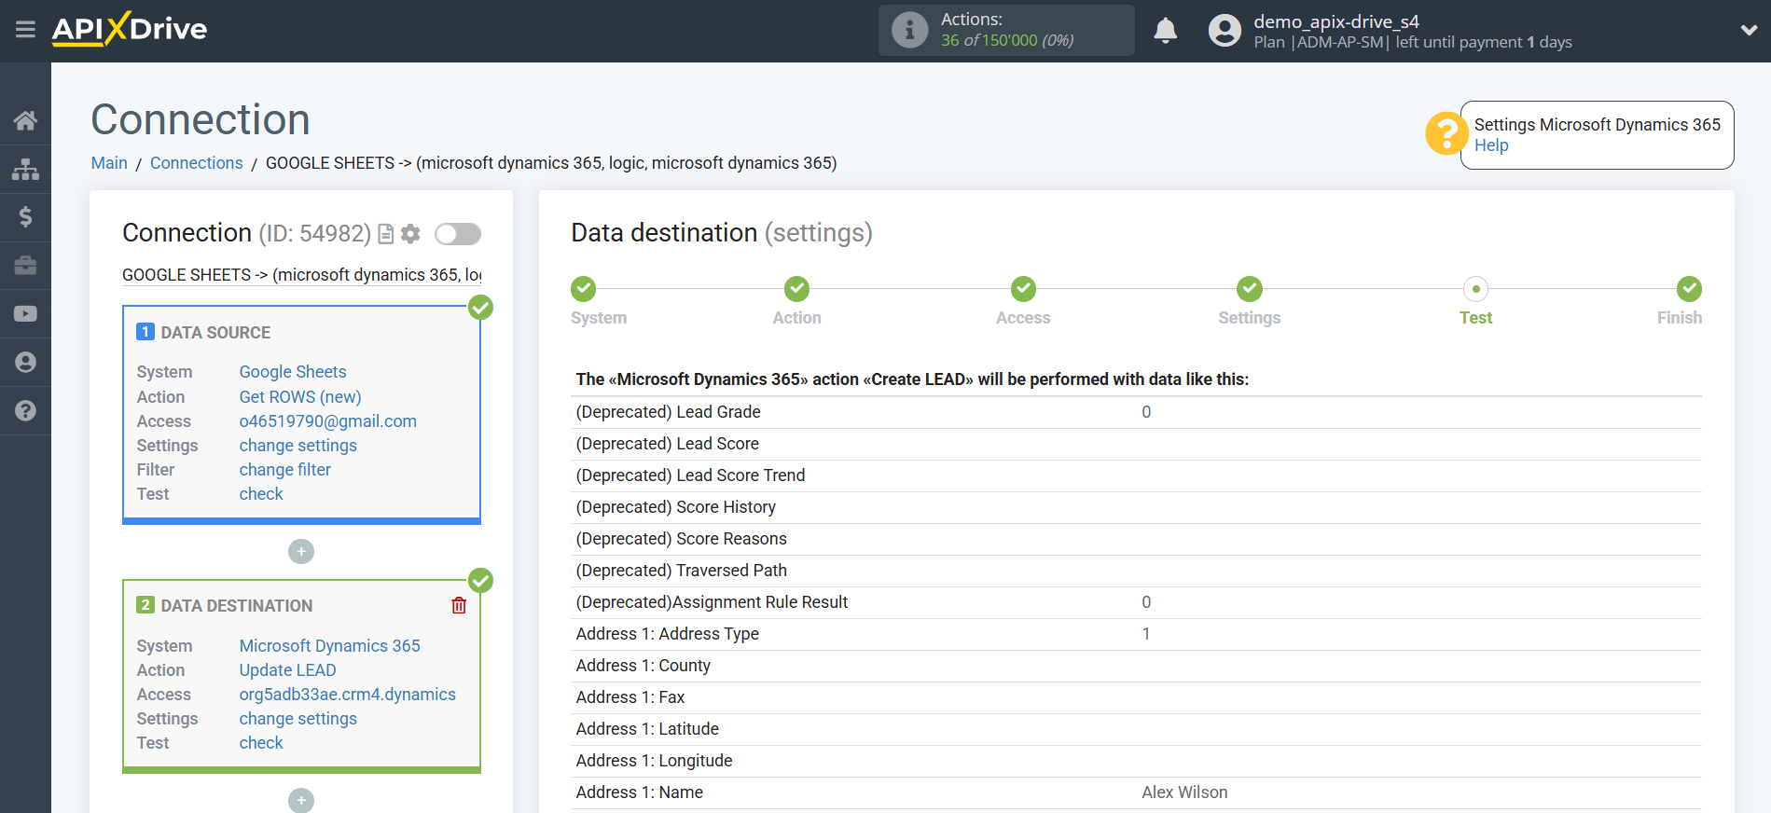Screen dimensions: 1771x813
Task: Go to Connections breadcrumb
Action: click(196, 163)
